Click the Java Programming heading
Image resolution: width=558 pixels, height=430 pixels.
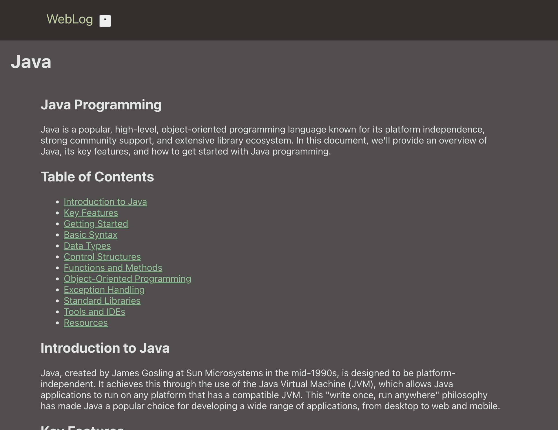[x=101, y=105]
